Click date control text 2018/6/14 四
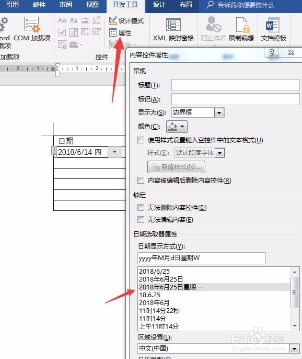 pos(80,152)
